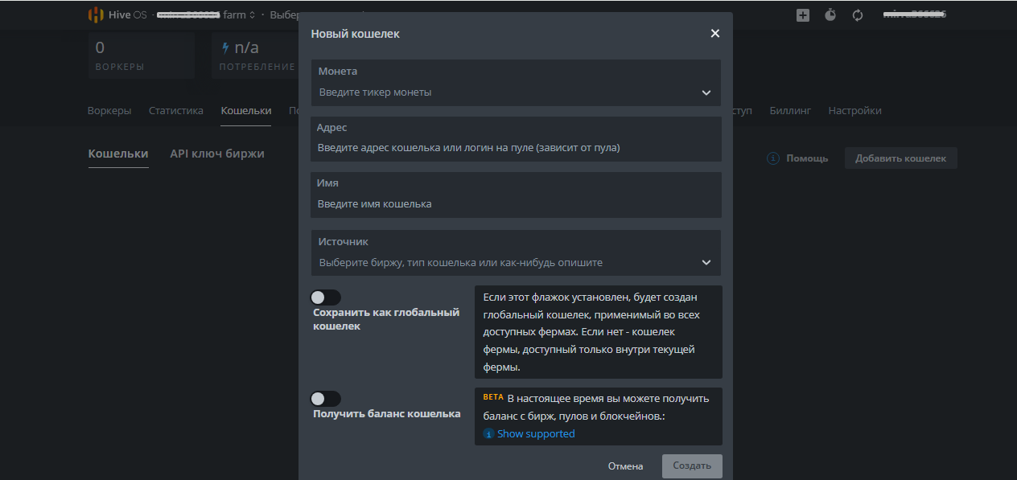Click info icon beside Show supported

[x=488, y=434]
